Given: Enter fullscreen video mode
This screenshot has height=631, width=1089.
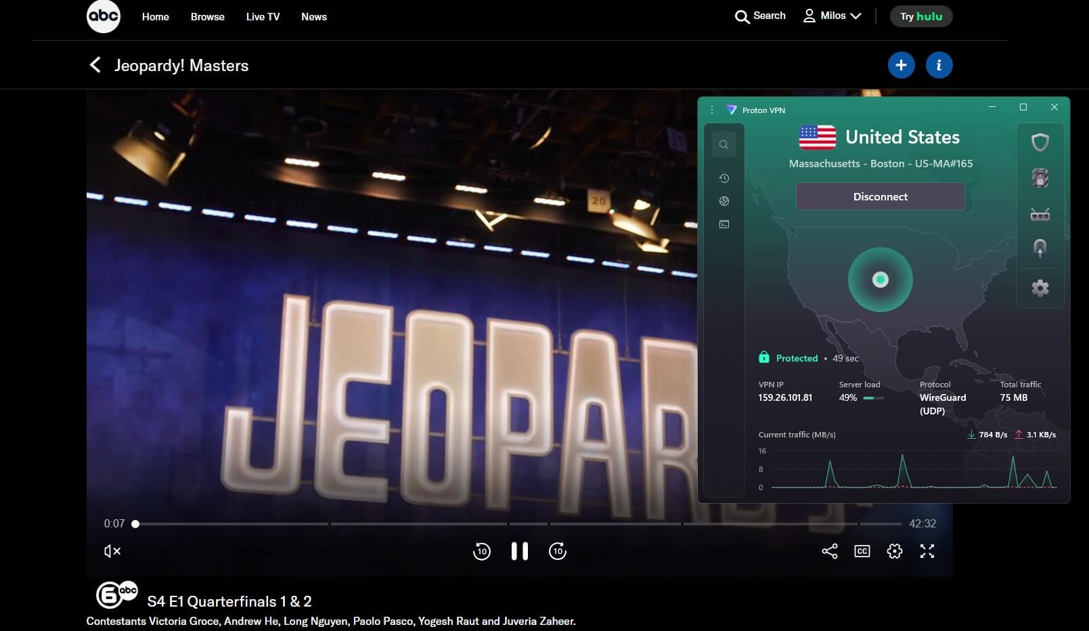Looking at the screenshot, I should click(x=927, y=551).
